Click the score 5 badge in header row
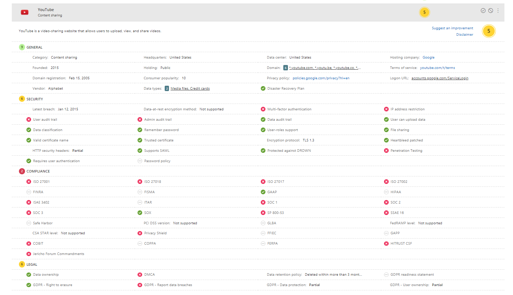This screenshot has height=295, width=513. [424, 12]
